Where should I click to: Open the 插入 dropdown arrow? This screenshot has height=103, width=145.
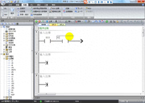tap(73, 21)
